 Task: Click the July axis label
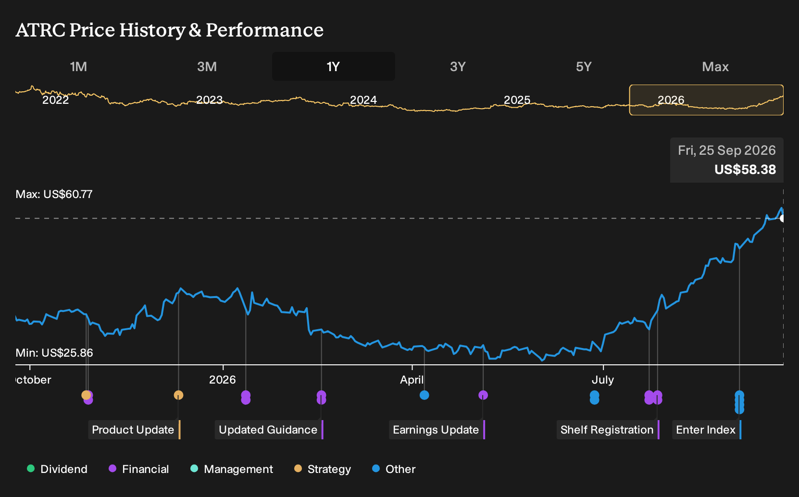603,380
